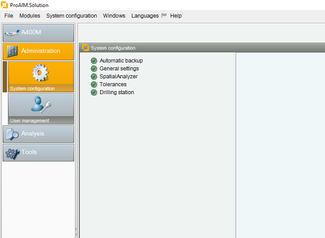Click the green check icon beside Automatic backup

tap(94, 61)
